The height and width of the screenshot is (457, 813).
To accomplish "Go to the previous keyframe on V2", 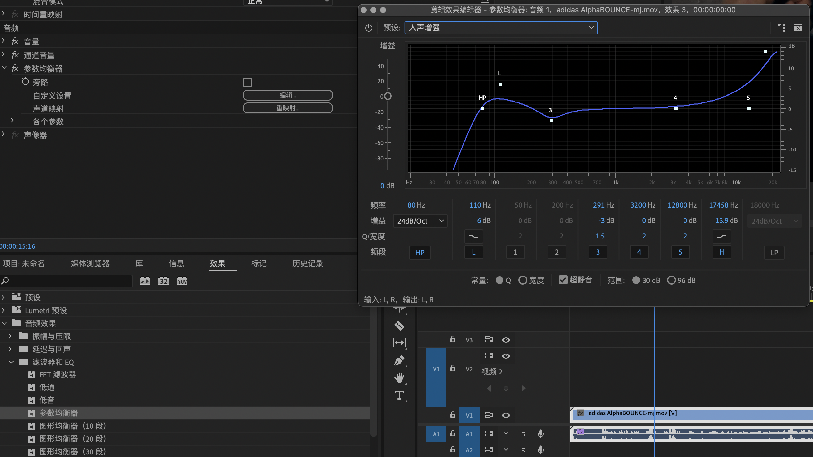I will [x=489, y=388].
